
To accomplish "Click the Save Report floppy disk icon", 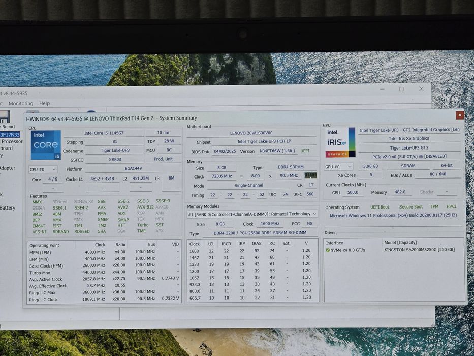I will (x=4, y=117).
